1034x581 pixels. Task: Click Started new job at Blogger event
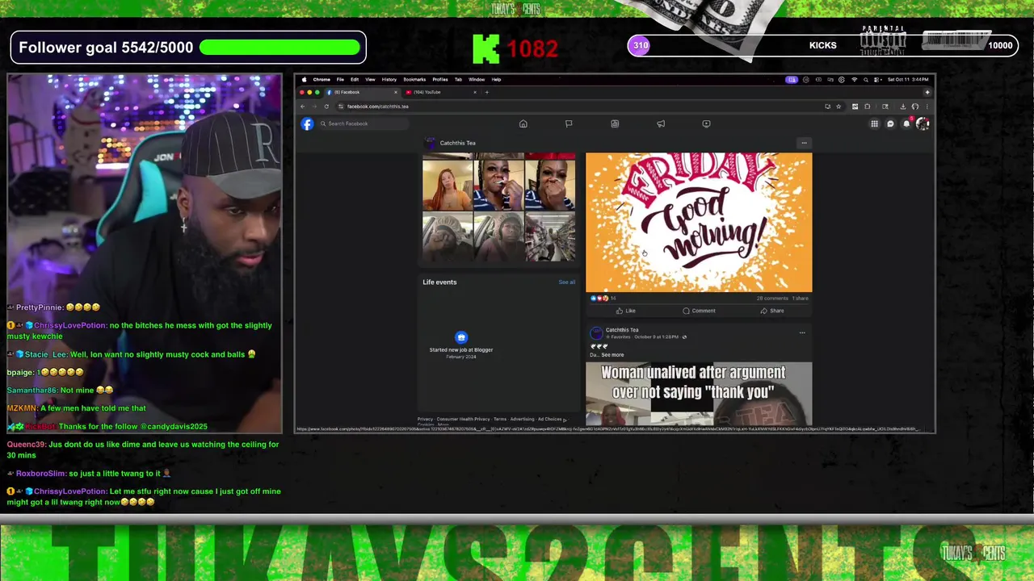tap(461, 349)
